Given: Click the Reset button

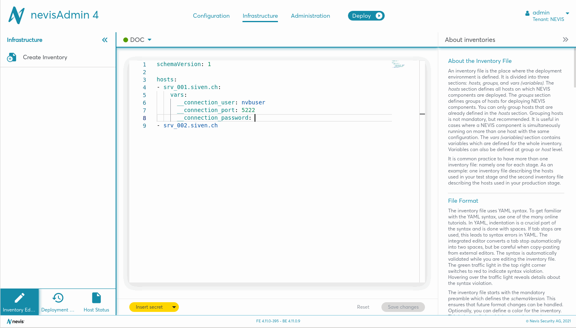Looking at the screenshot, I should (x=363, y=307).
